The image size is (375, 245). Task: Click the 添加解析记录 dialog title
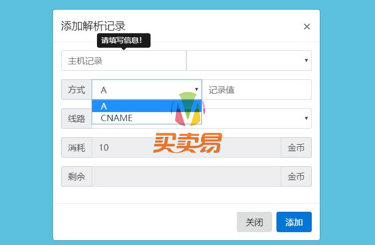point(93,26)
